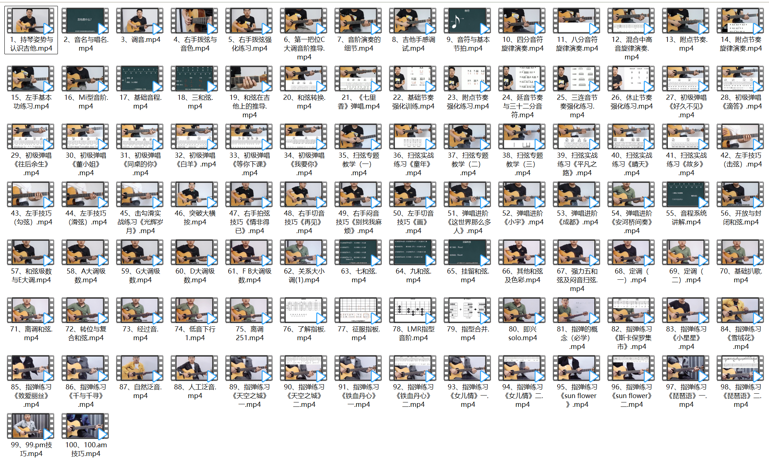Click the 3、调音.mp4 video icon
The width and height of the screenshot is (769, 464).
click(140, 21)
